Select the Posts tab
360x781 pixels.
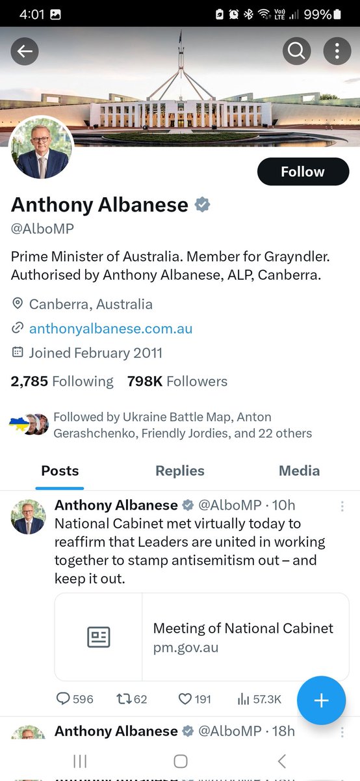point(60,471)
